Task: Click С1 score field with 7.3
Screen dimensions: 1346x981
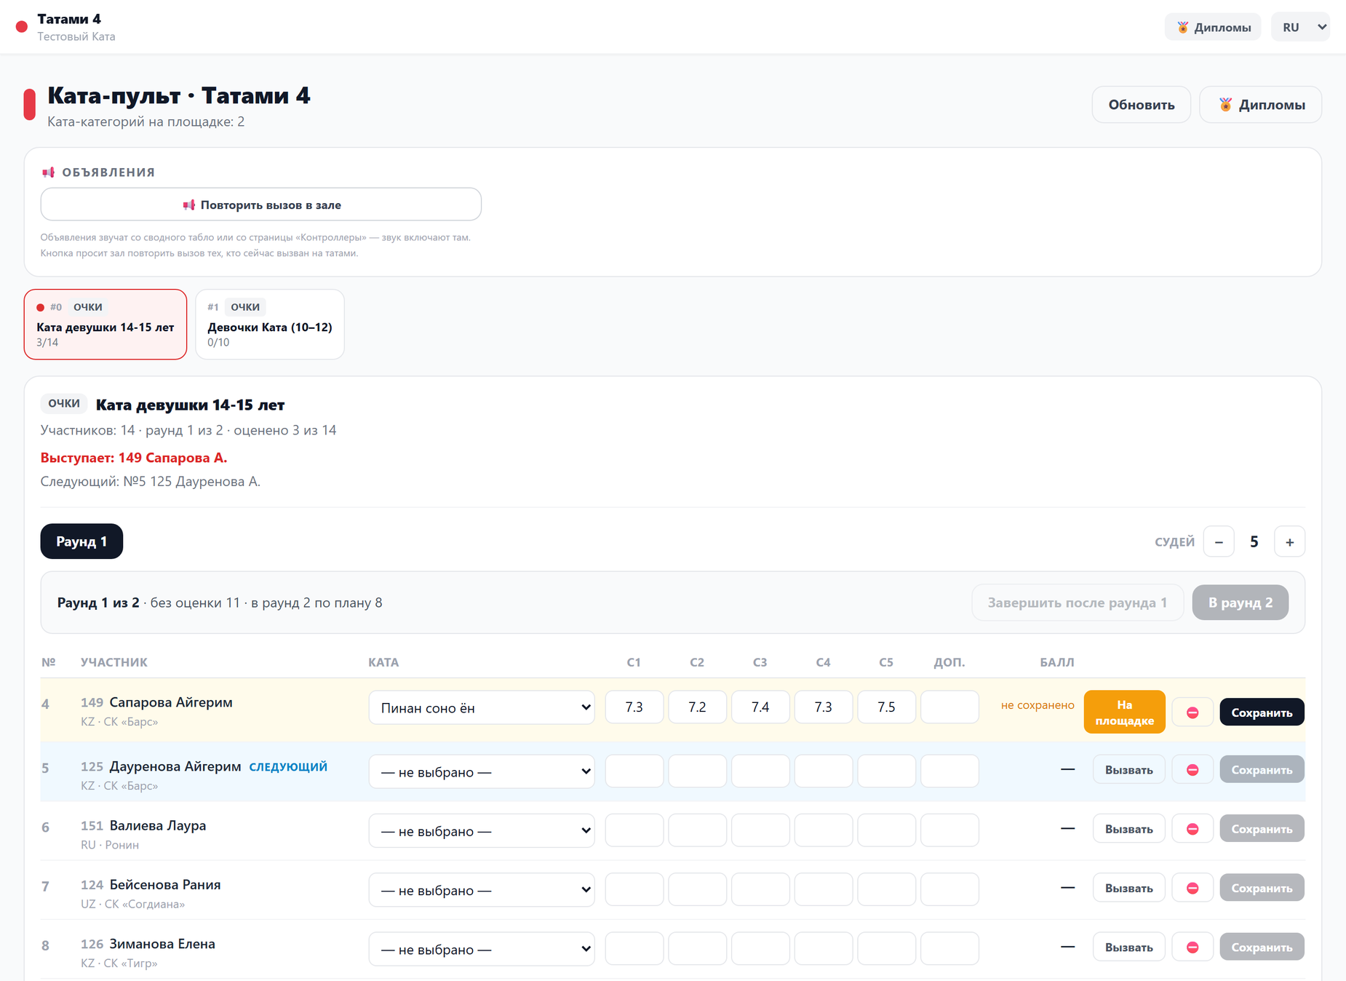Action: coord(634,707)
